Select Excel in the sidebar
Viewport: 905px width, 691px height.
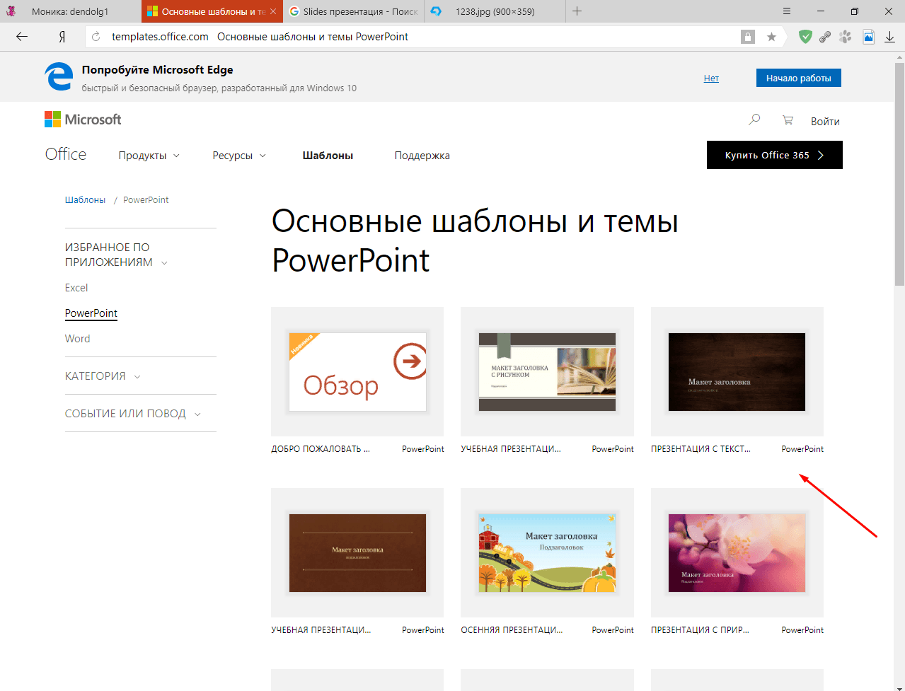pos(76,288)
